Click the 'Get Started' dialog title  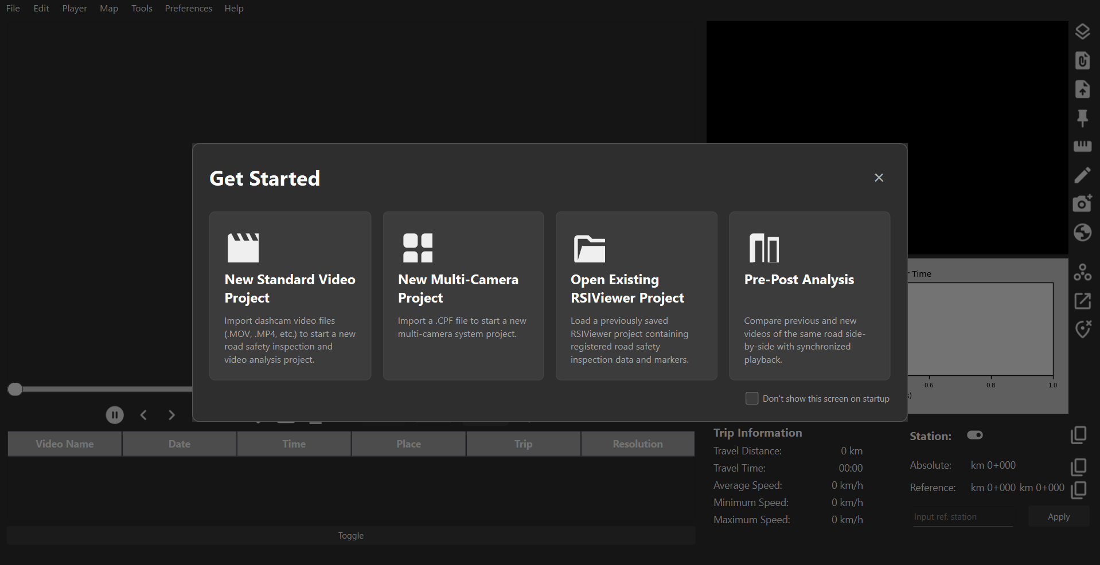click(265, 178)
